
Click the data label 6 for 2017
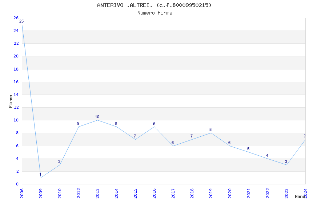point(173,143)
